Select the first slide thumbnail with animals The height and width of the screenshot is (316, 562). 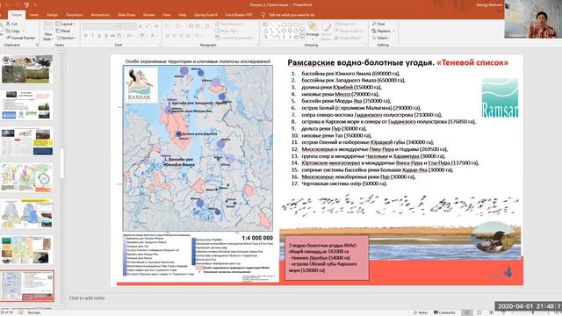point(27,69)
